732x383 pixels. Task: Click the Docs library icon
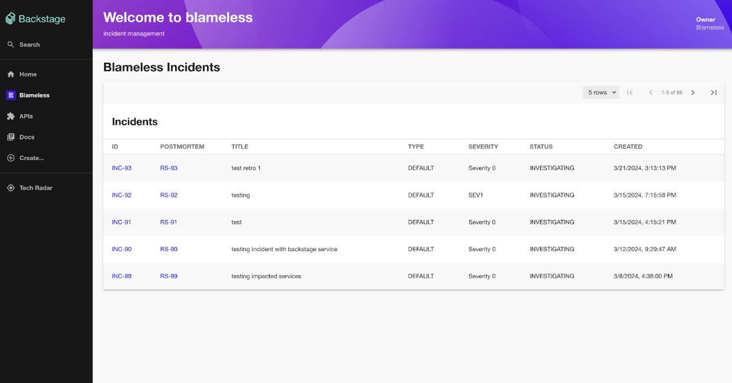click(x=11, y=137)
